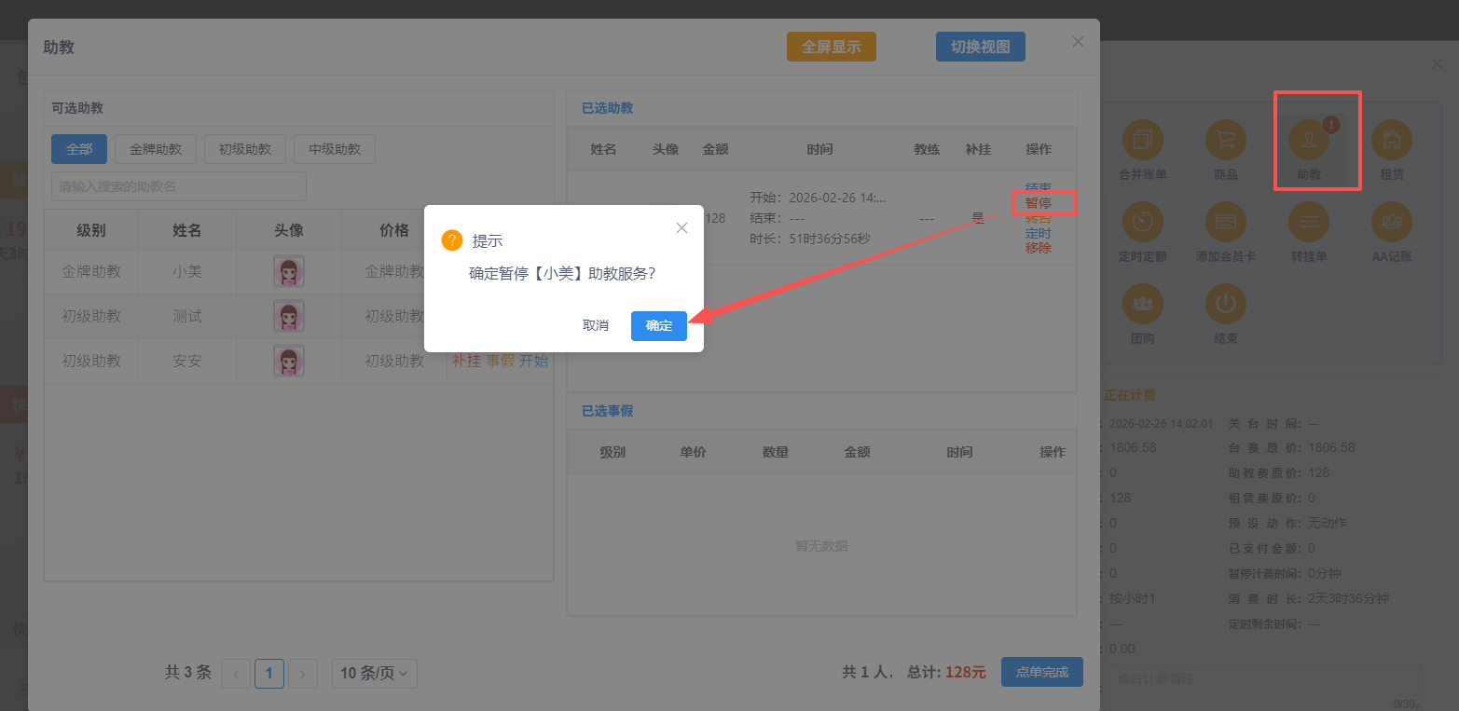Click the 添加会员卡 member card icon
Viewport: 1459px width, 711px height.
(x=1225, y=222)
